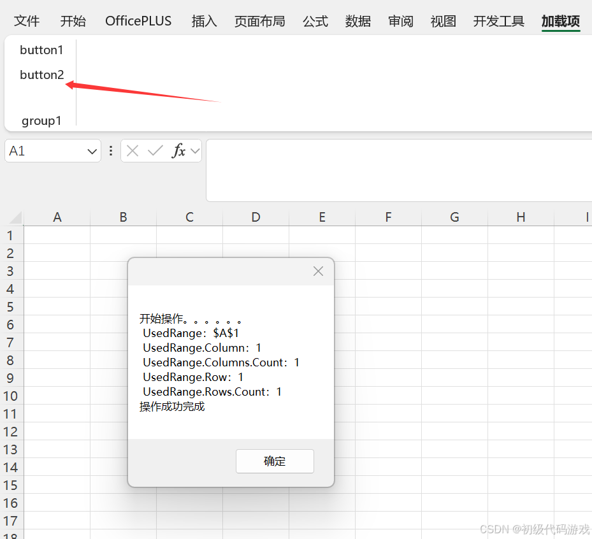Select the 加载项 tab

tap(561, 21)
